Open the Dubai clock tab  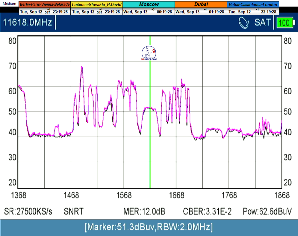pos(201,5)
